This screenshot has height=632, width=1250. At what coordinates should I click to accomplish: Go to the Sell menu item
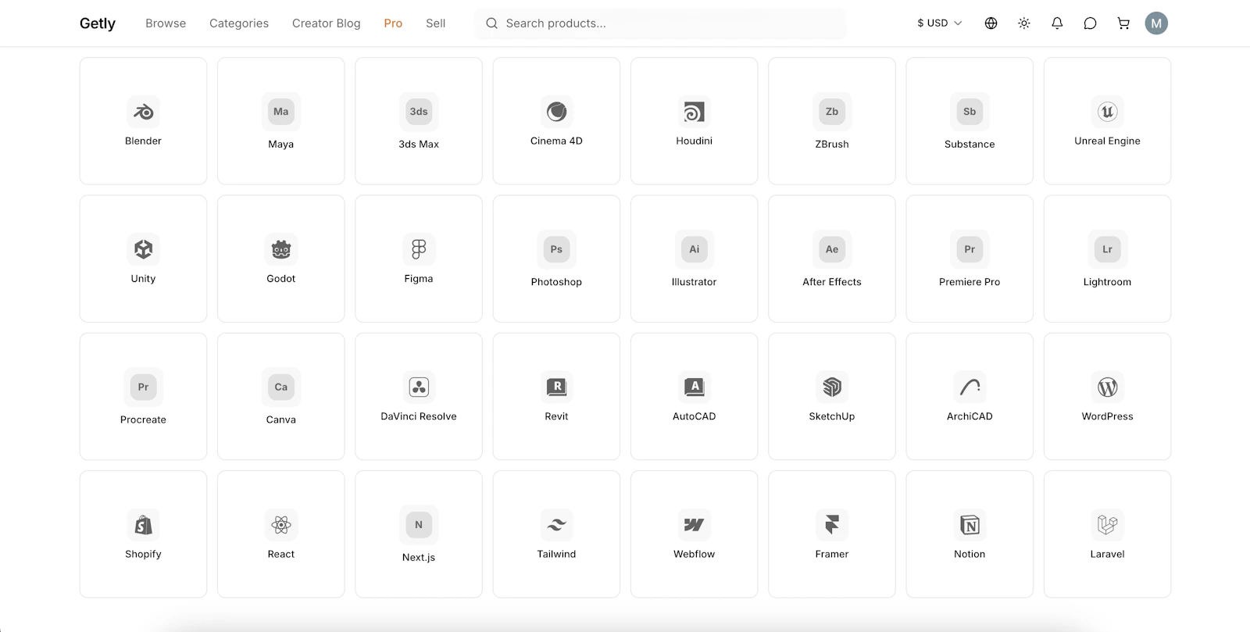point(436,23)
